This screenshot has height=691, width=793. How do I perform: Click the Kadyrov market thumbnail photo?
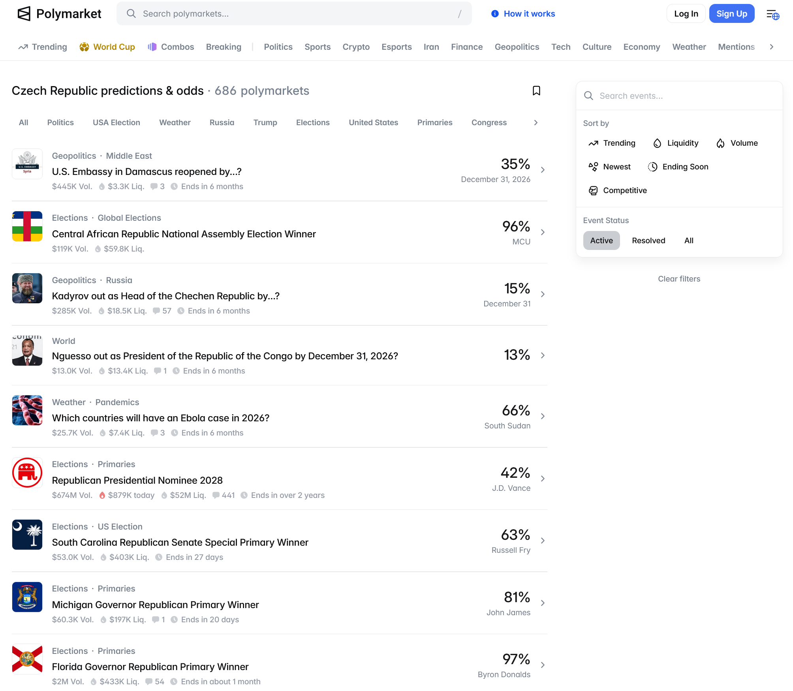[x=27, y=288]
